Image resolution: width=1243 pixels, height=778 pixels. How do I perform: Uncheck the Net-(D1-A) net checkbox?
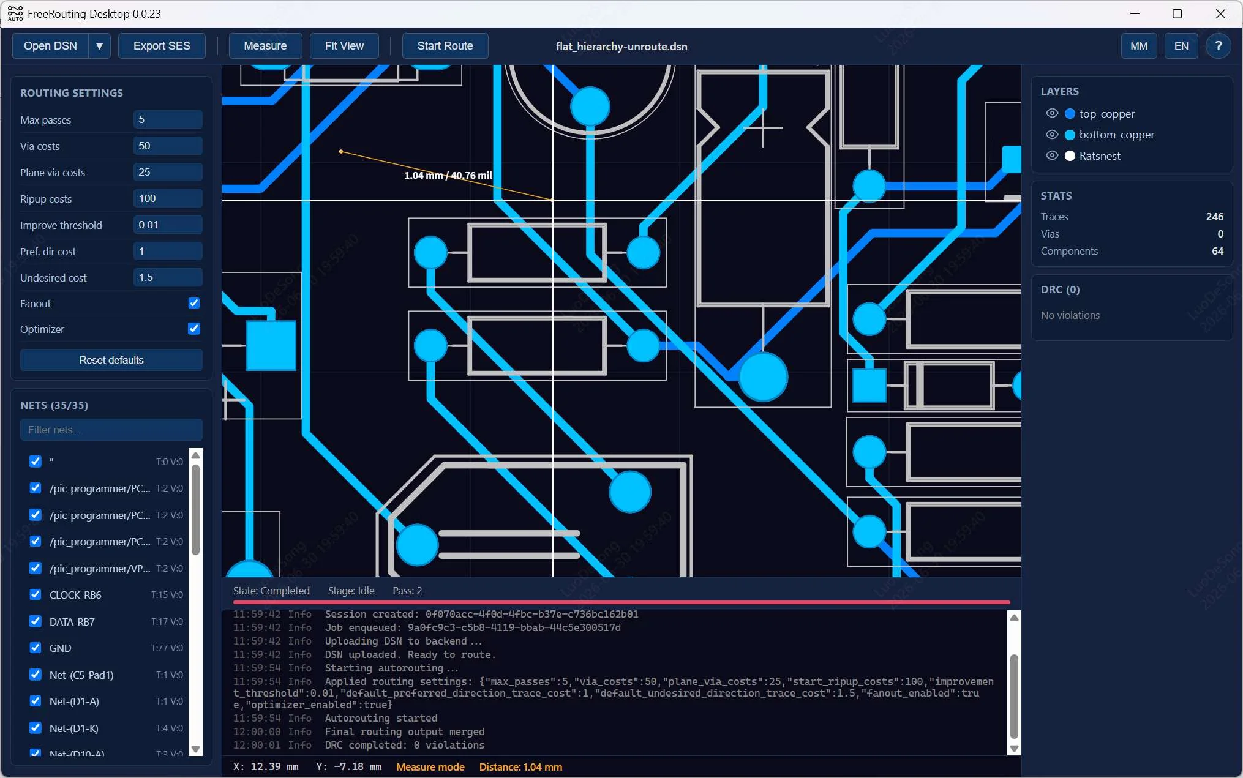(x=36, y=701)
